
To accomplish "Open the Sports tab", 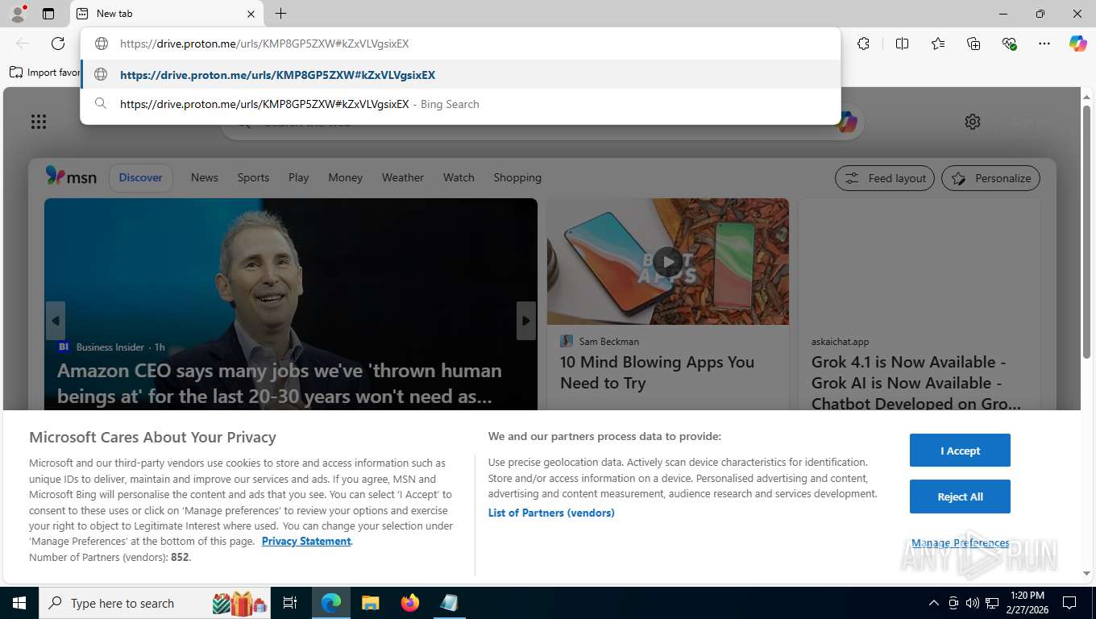I will click(x=253, y=177).
